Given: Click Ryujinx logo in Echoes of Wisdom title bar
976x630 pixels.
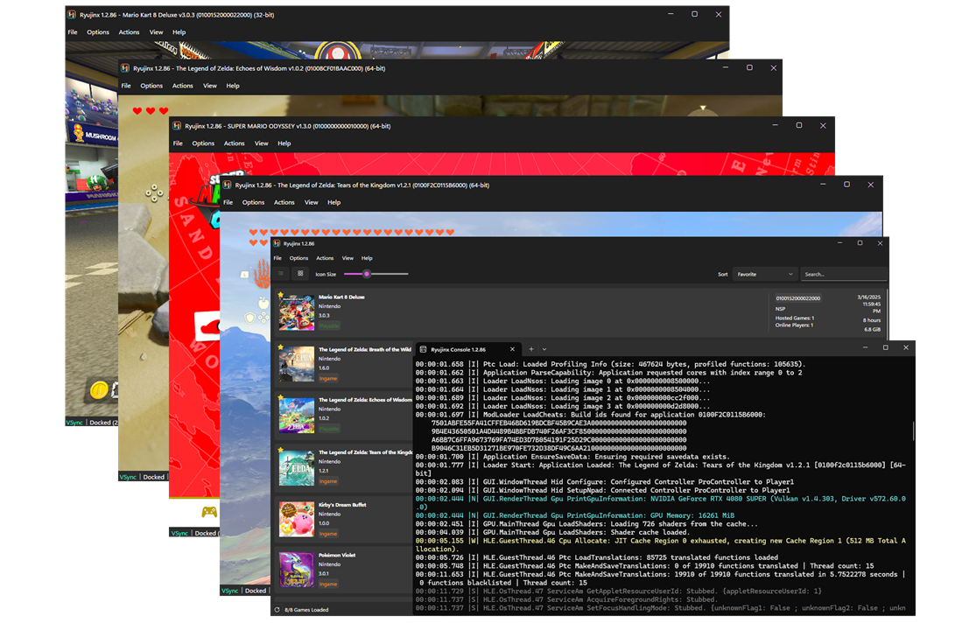Looking at the screenshot, I should (125, 68).
